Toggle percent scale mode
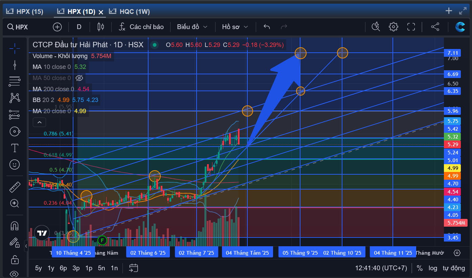The image size is (472, 278). click(420, 268)
